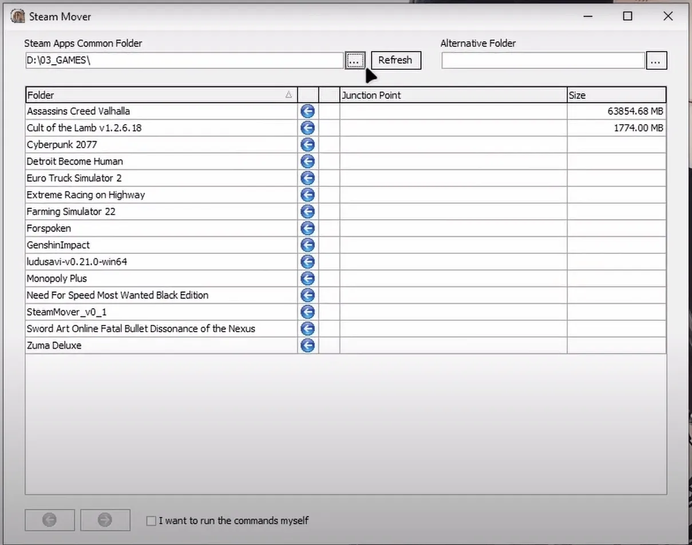Enable I want to run the commands myself
The height and width of the screenshot is (545, 692).
pyautogui.click(x=151, y=521)
